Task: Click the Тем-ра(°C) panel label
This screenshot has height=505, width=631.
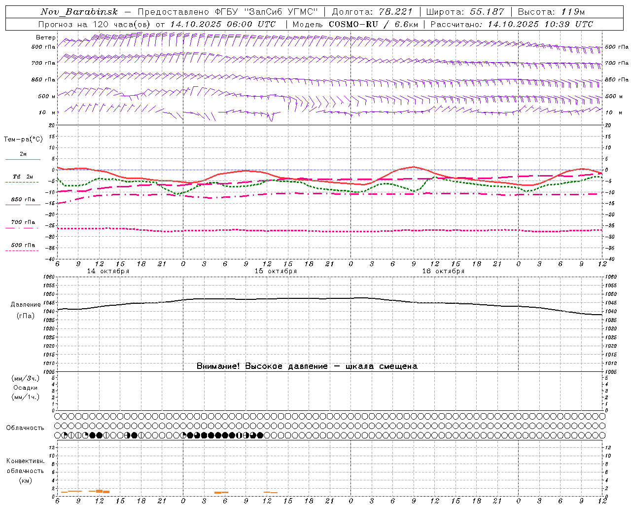Action: click(x=23, y=140)
